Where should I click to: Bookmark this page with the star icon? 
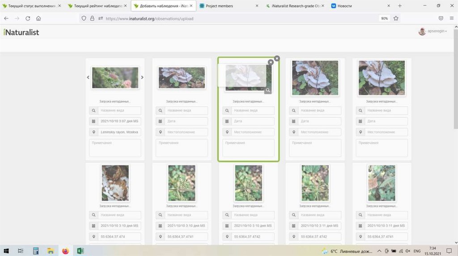click(396, 18)
